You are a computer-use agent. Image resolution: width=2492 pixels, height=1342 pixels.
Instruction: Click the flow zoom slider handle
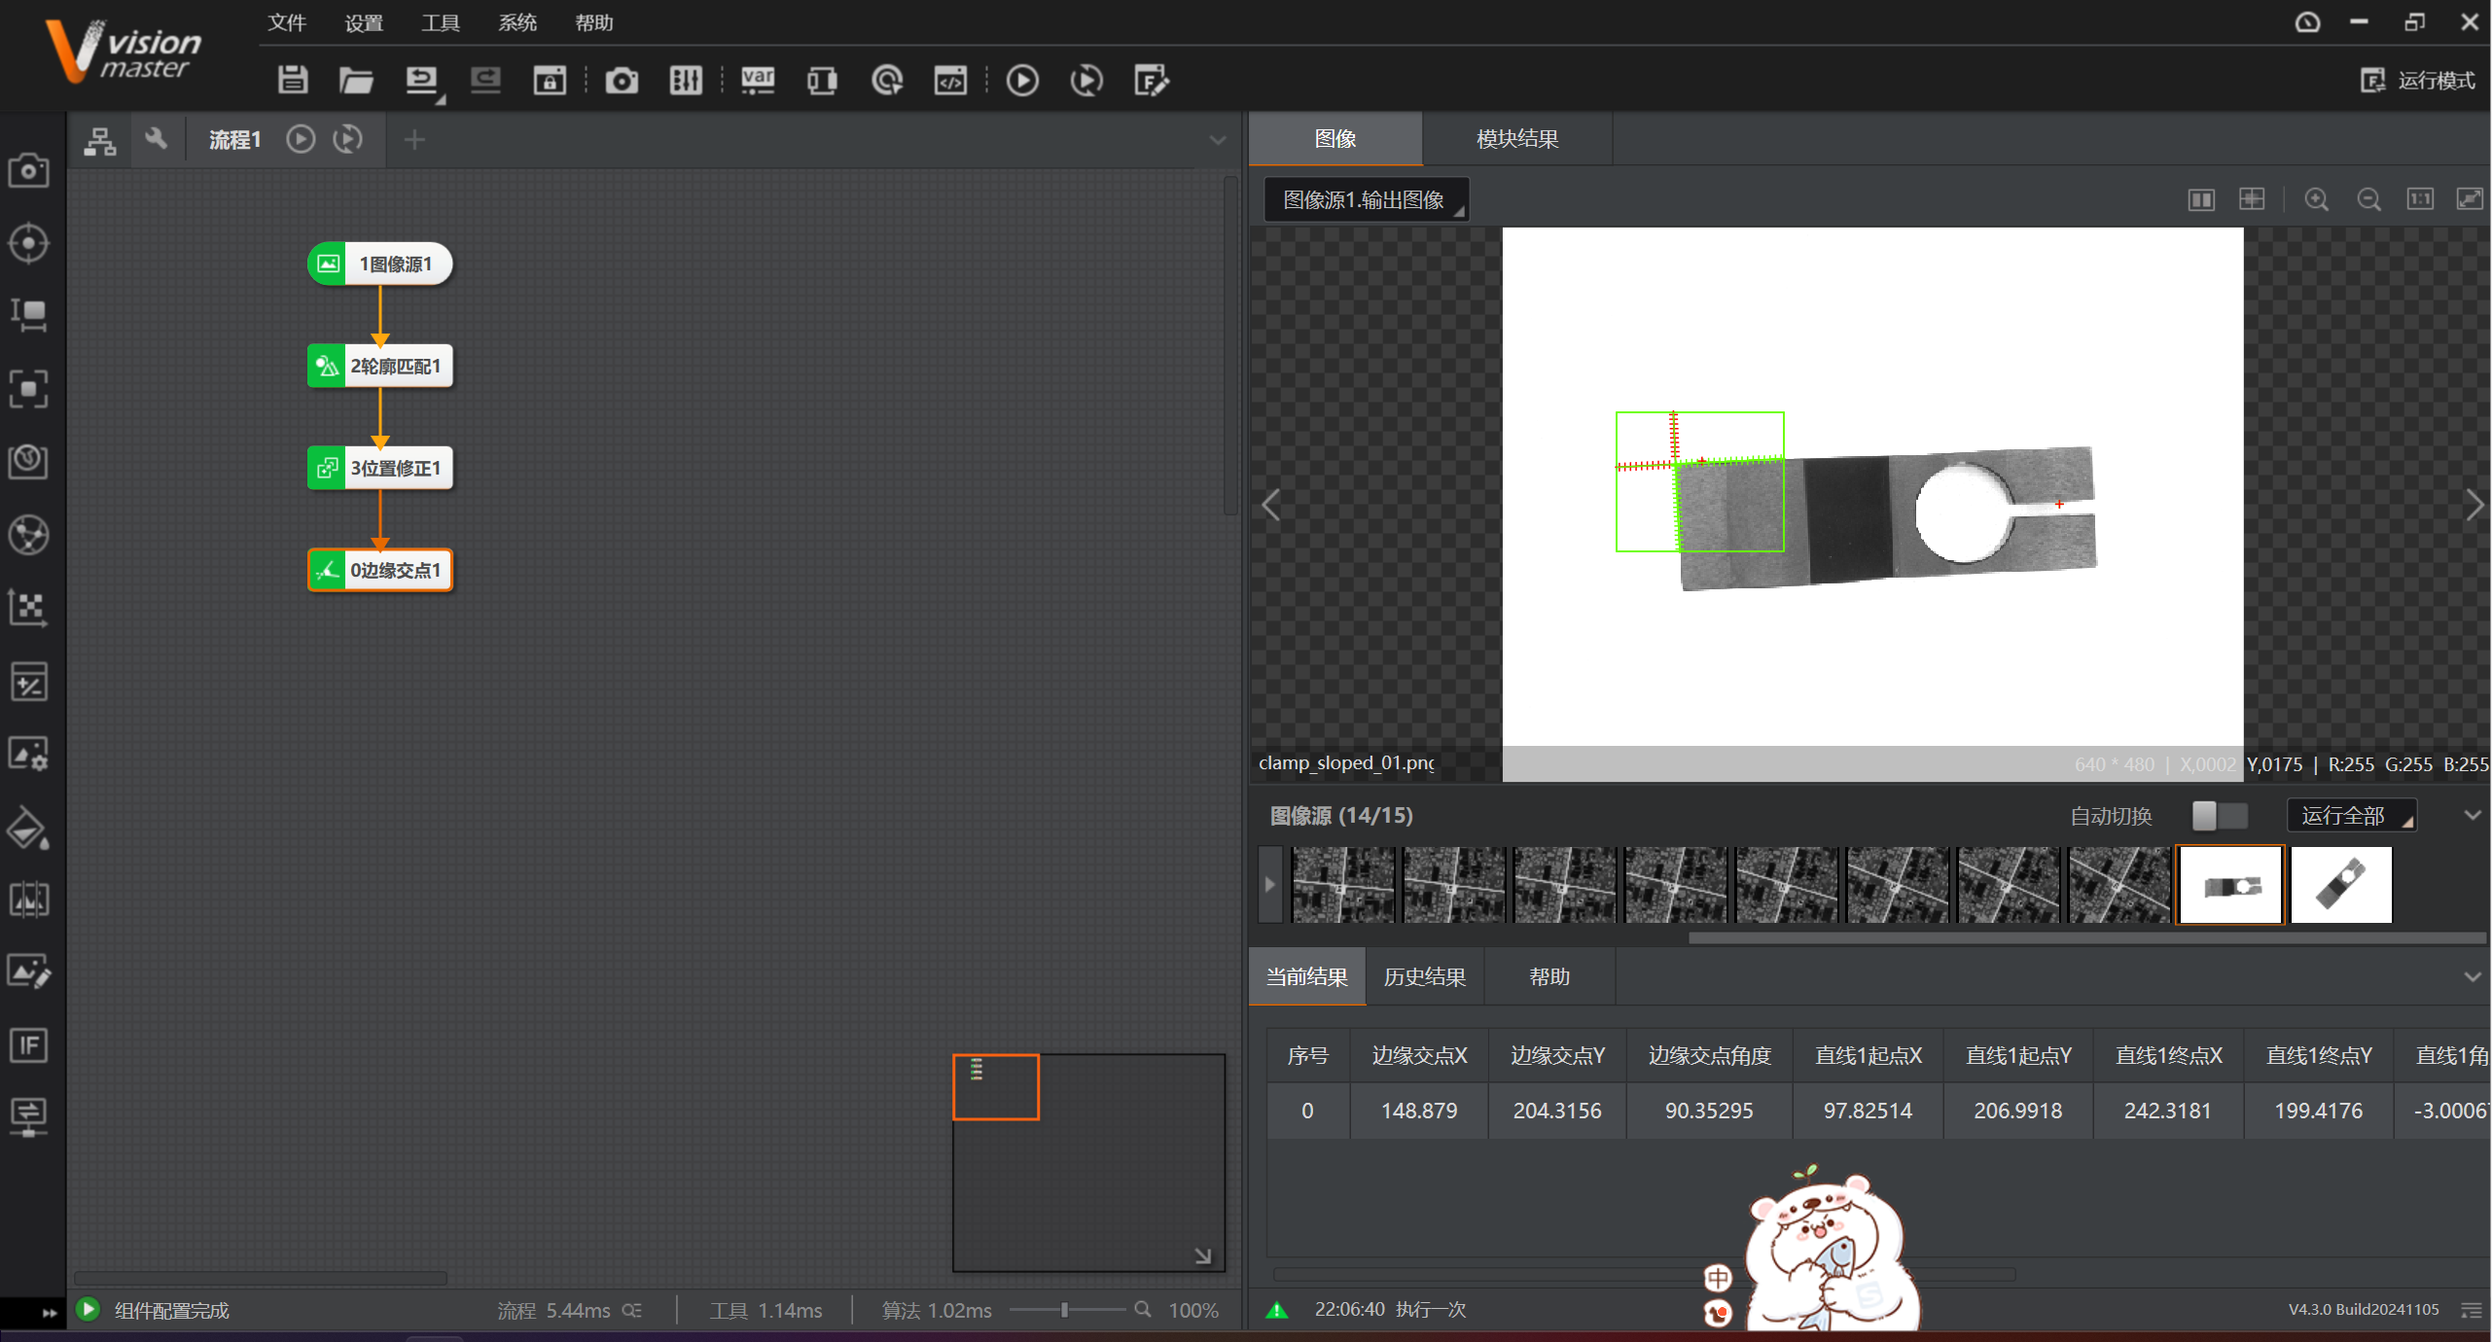[x=1064, y=1310]
